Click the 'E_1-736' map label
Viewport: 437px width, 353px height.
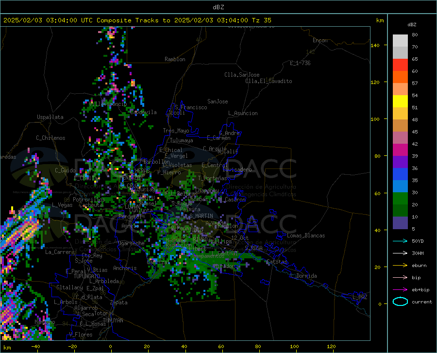click(300, 63)
